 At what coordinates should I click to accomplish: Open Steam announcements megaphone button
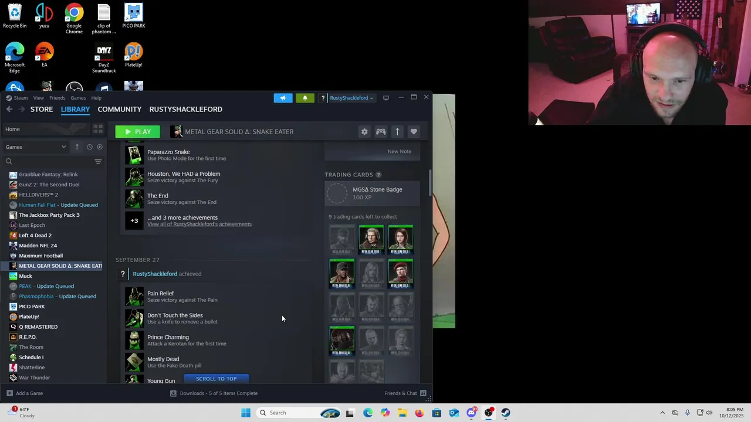pyautogui.click(x=283, y=98)
